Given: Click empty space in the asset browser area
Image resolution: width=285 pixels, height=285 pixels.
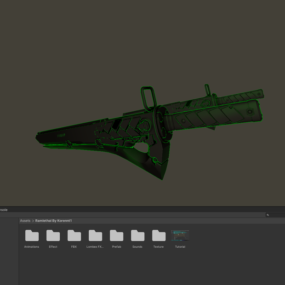Looking at the screenshot, I should 145,267.
